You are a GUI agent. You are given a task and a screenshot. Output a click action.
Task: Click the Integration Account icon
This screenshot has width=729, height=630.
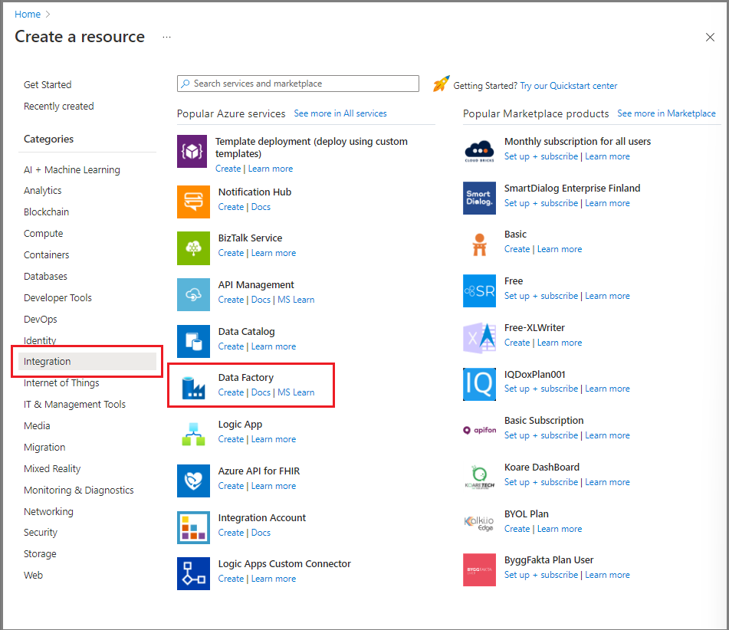(x=193, y=527)
